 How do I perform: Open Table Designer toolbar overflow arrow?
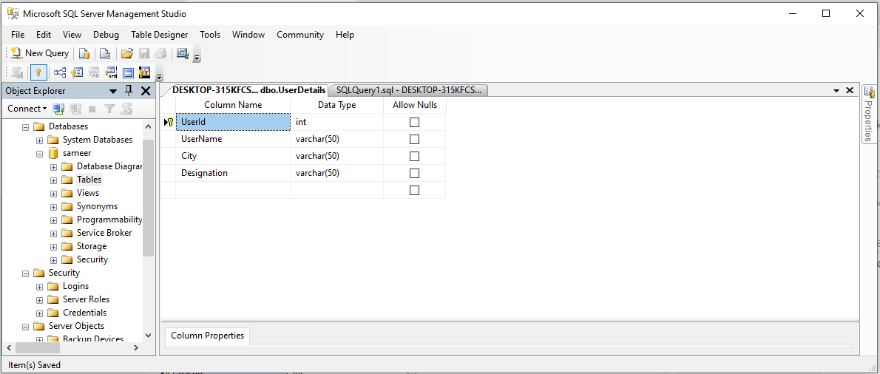pos(160,76)
